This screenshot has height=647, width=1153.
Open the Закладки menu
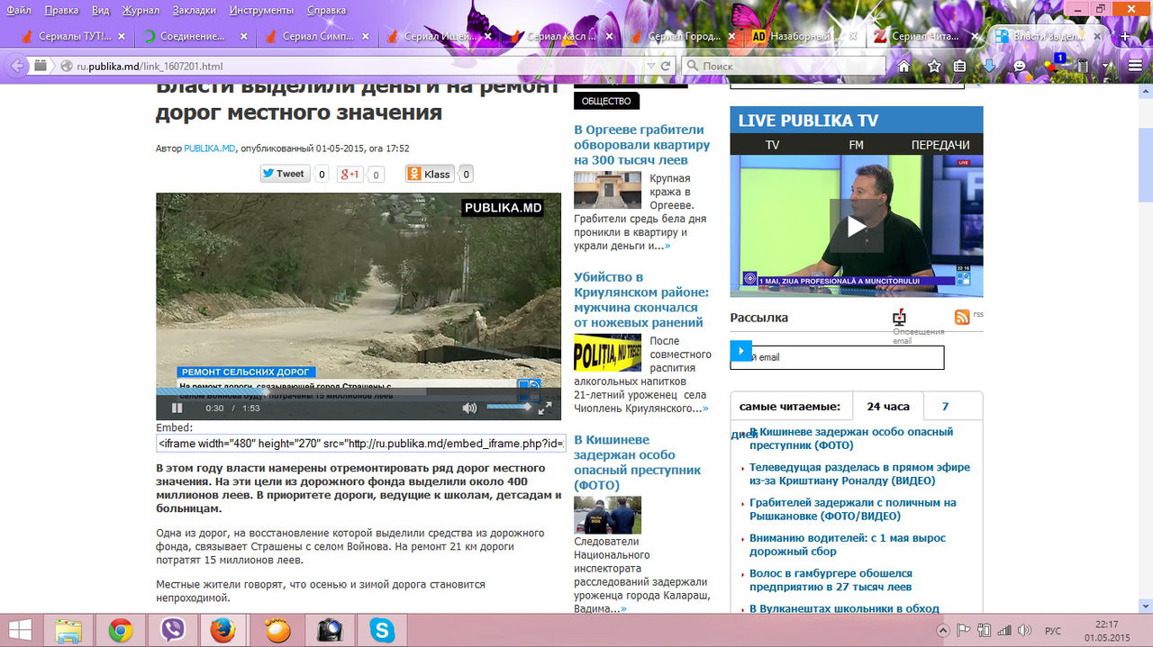click(194, 10)
